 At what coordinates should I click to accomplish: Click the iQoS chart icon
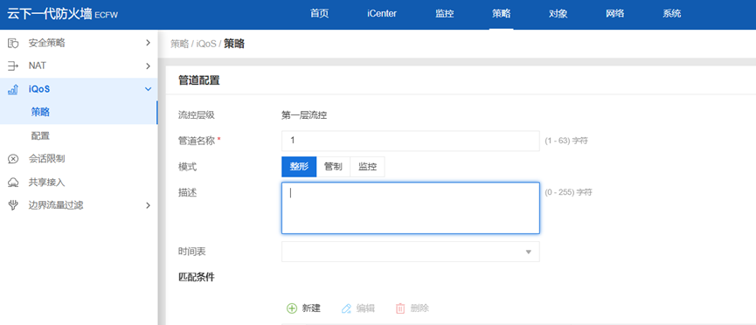pyautogui.click(x=13, y=89)
